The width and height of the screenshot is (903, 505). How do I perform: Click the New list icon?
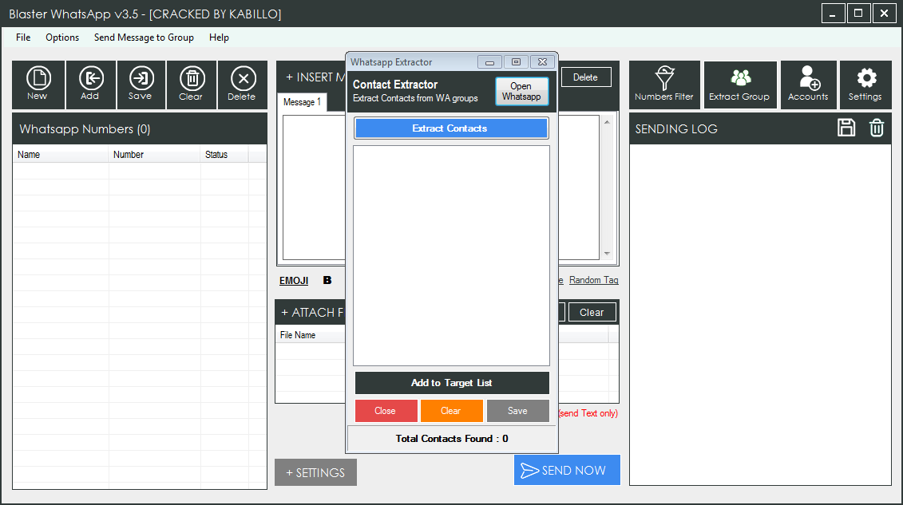tap(38, 85)
